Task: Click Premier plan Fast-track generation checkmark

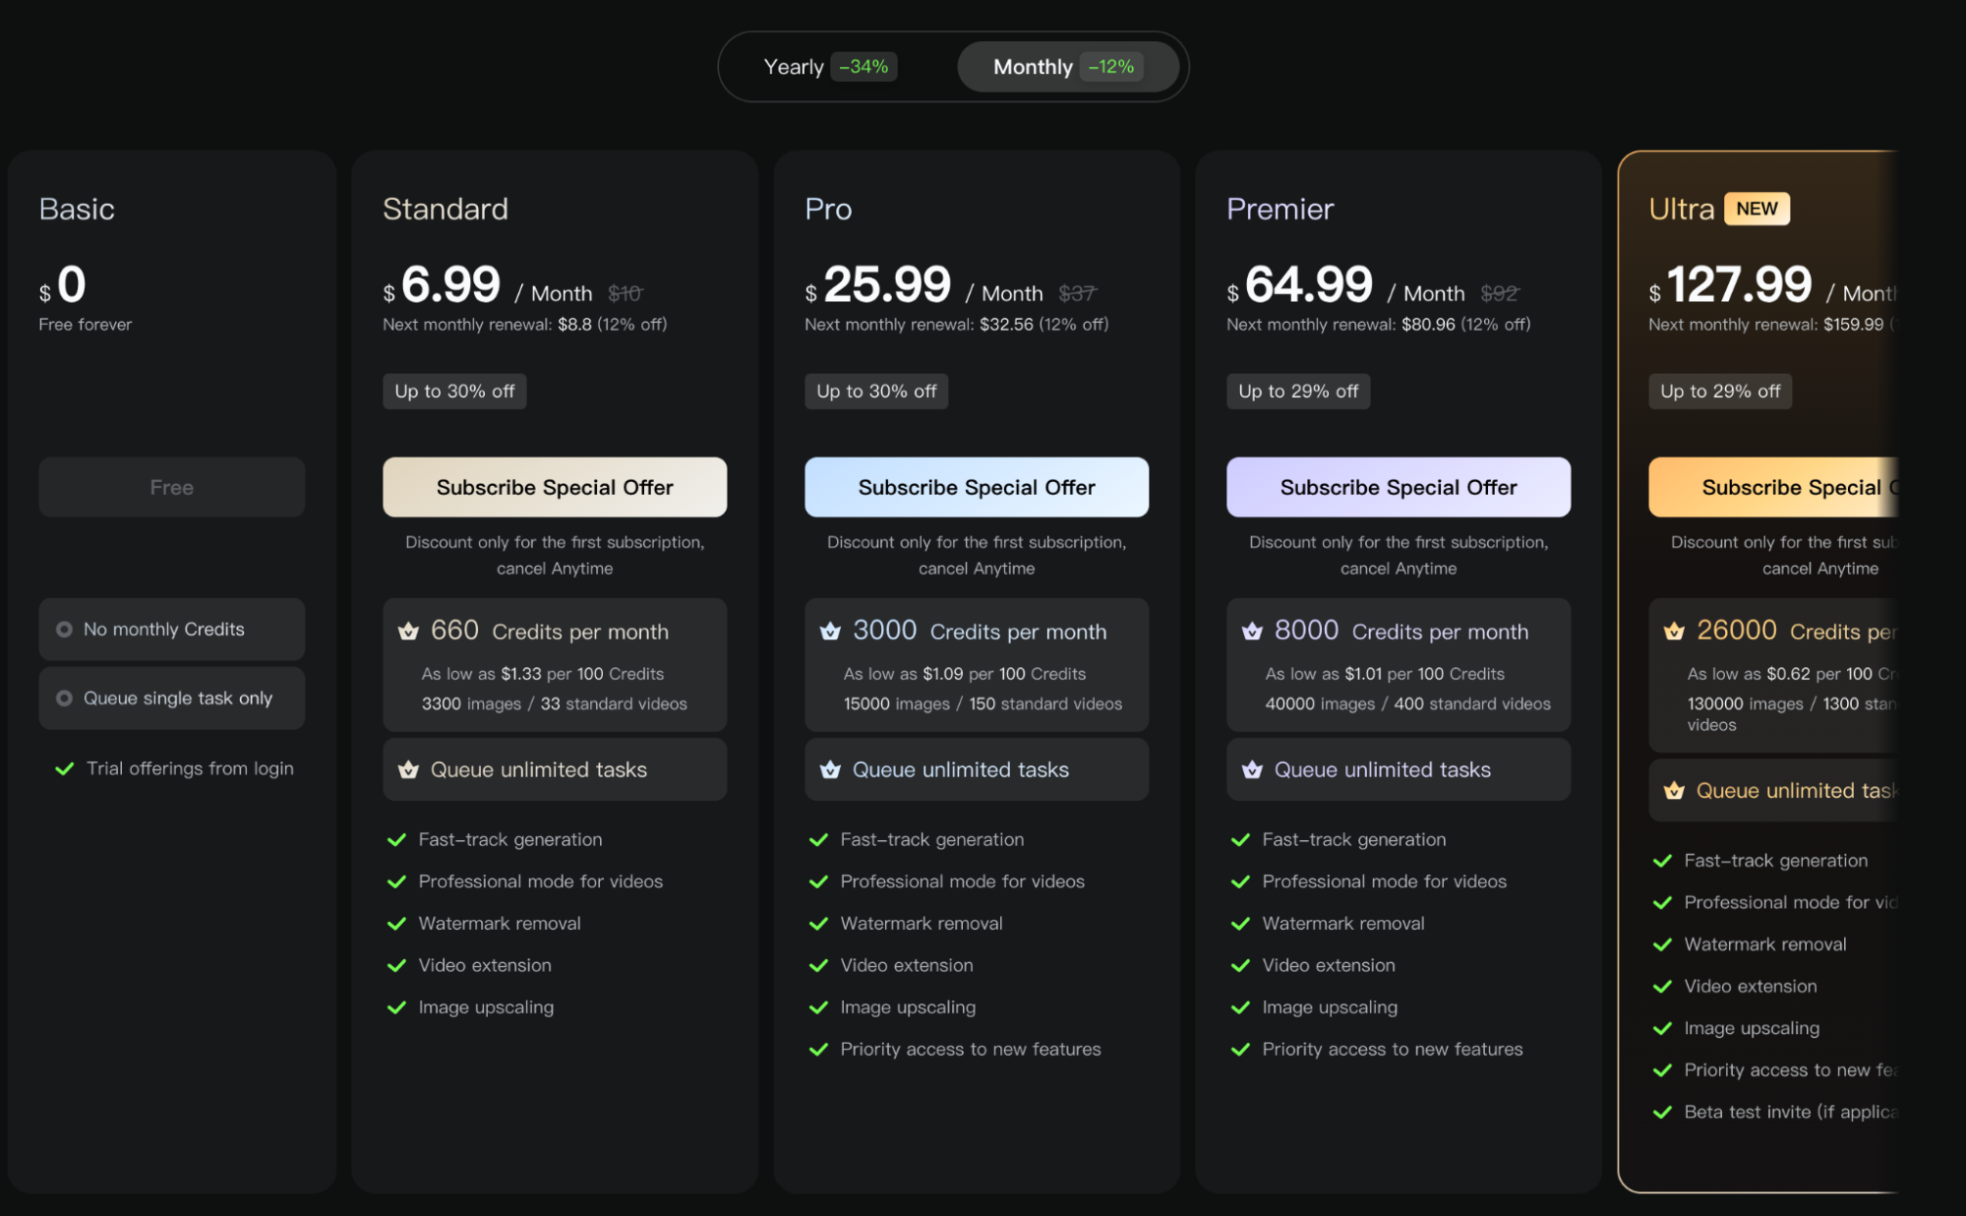Action: 1240,840
